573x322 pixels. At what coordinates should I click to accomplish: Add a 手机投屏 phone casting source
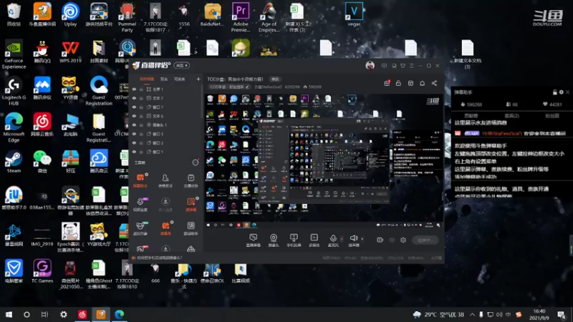pos(294,240)
